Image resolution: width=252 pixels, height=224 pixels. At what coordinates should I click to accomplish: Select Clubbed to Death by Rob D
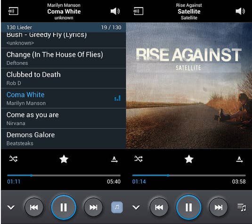(63, 79)
